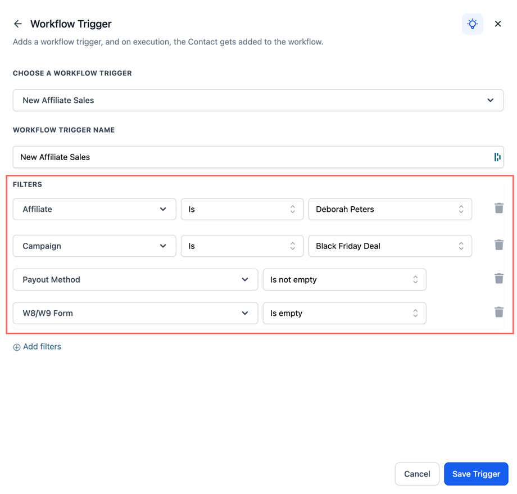The height and width of the screenshot is (494, 517).
Task: Click the lightbulb tips icon
Action: 473,24
